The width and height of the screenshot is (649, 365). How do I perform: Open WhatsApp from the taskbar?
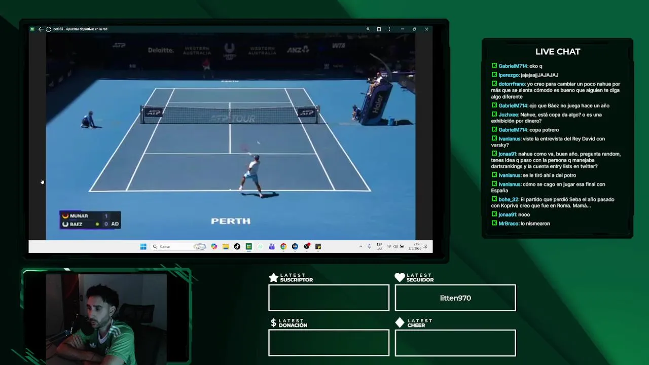(x=260, y=246)
